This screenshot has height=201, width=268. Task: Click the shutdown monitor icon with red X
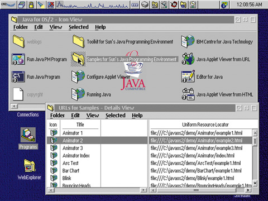[x=51, y=5]
